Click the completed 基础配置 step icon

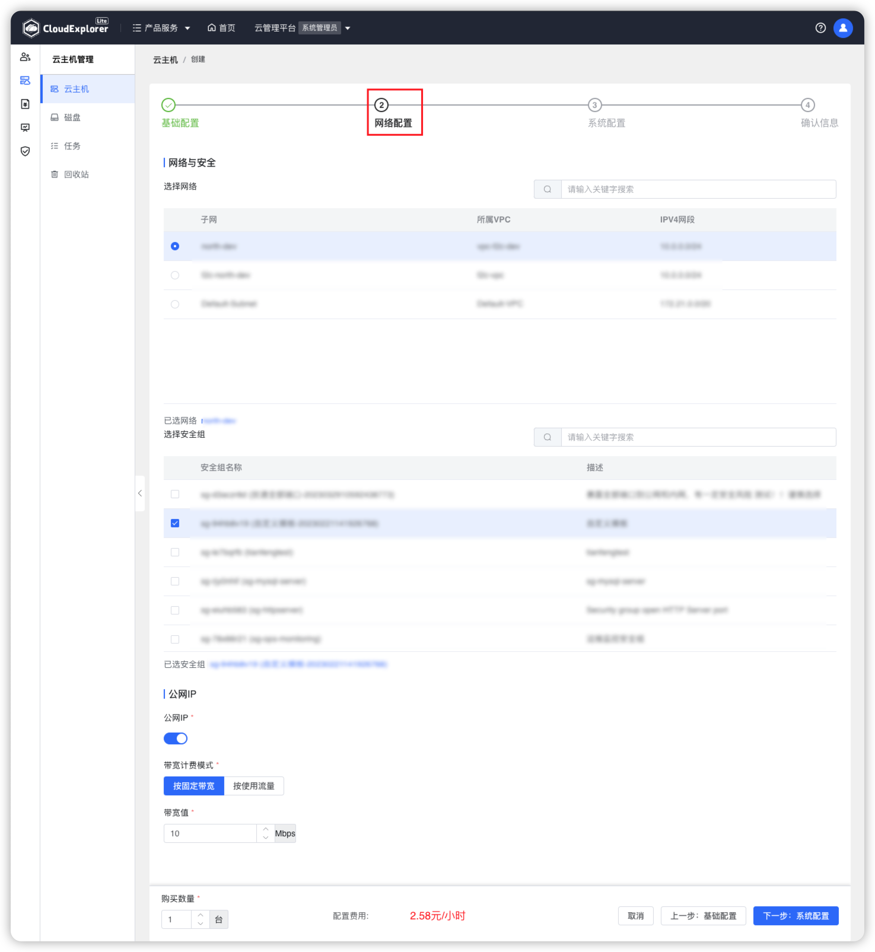coord(168,105)
